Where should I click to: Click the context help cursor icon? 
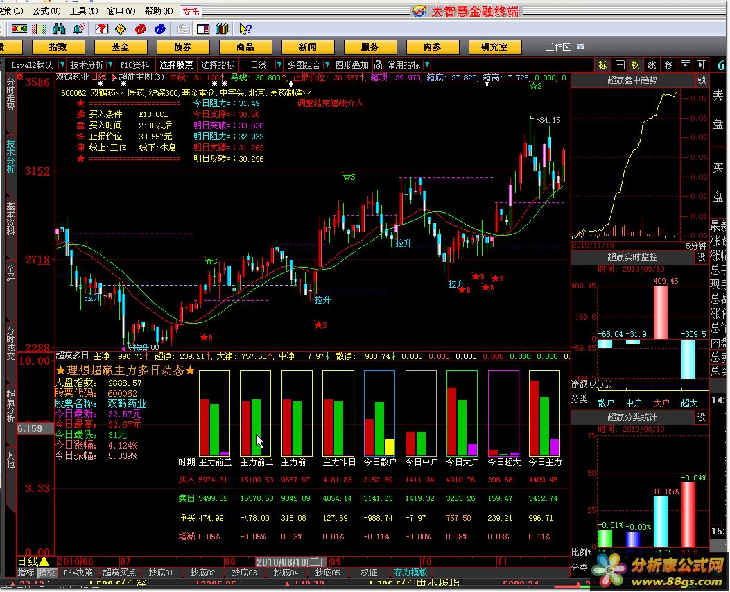[245, 29]
